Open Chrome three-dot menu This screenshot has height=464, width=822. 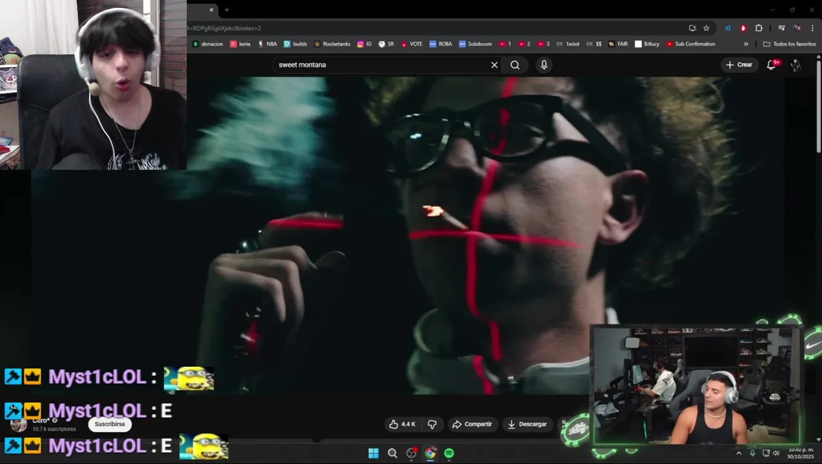pyautogui.click(x=812, y=28)
